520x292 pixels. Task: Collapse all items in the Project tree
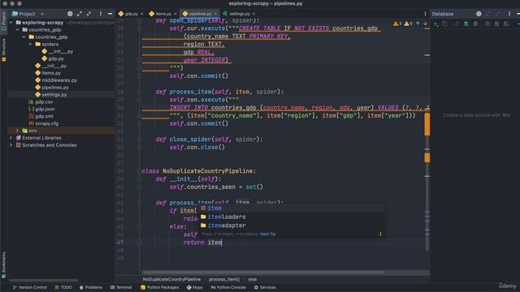coord(89,14)
